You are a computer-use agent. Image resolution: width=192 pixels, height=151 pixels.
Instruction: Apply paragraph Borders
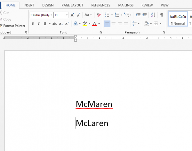pos(156,23)
